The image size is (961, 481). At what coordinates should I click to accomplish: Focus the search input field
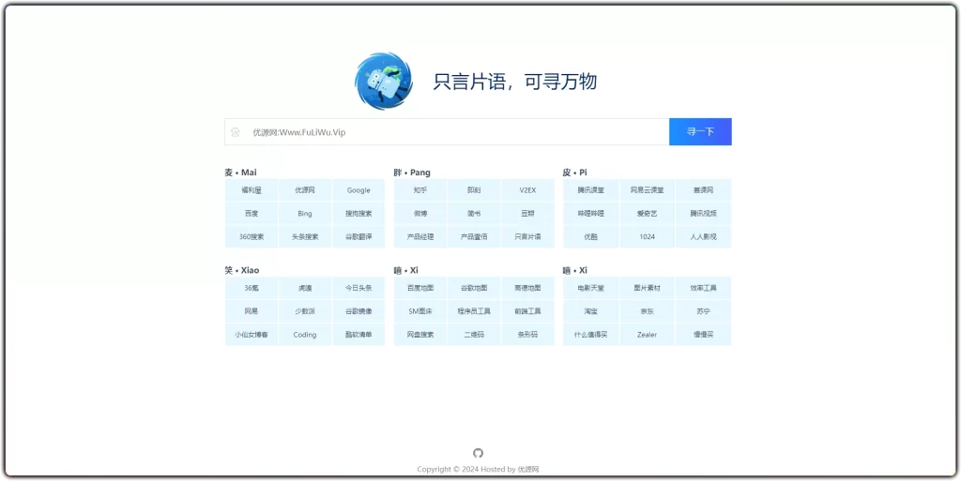point(447,131)
